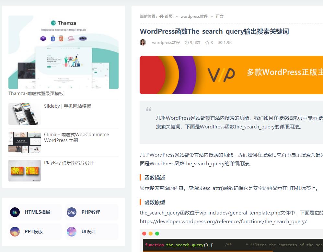Click the 正文 breadcrumb text

coord(220,16)
